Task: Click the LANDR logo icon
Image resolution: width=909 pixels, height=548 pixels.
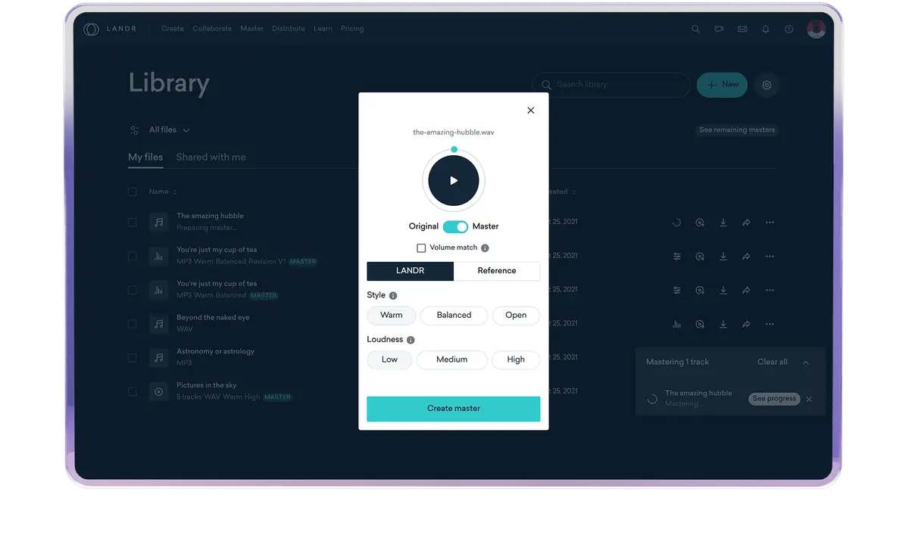Action: (x=91, y=30)
